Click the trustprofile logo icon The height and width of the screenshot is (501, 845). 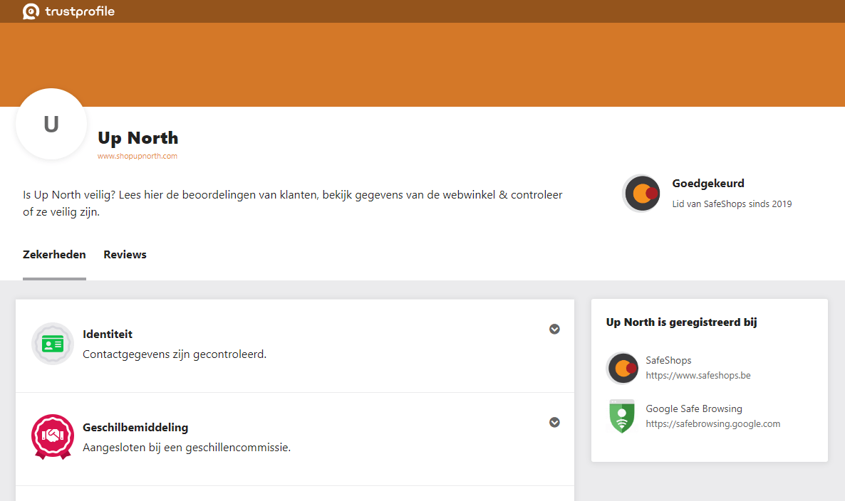tap(31, 11)
